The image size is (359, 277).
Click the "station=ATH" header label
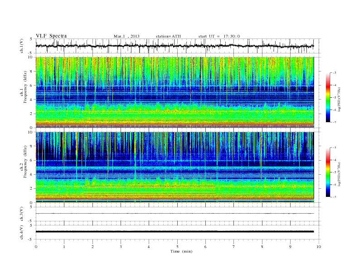pos(168,36)
